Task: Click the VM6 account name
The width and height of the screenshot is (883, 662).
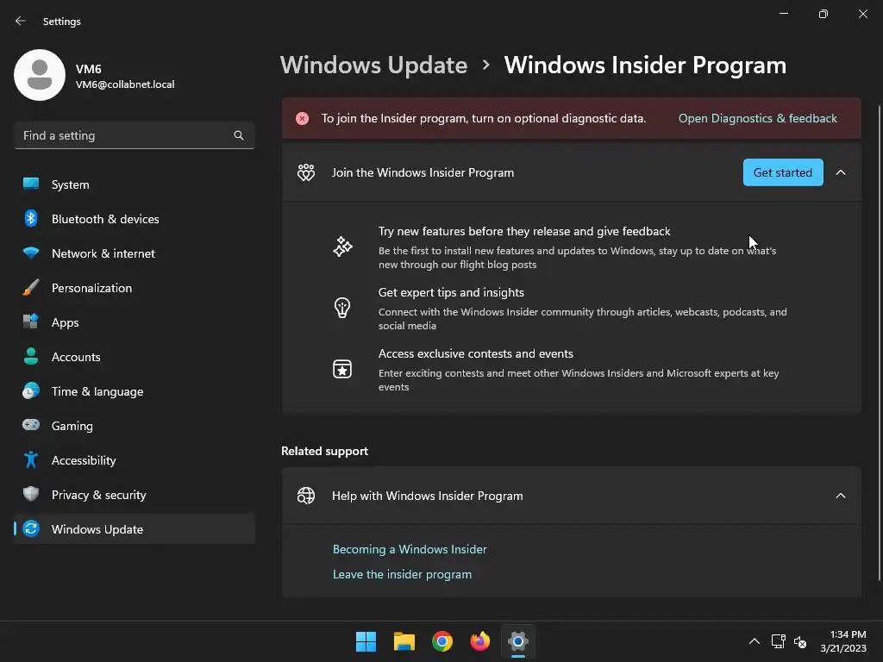Action: click(89, 69)
